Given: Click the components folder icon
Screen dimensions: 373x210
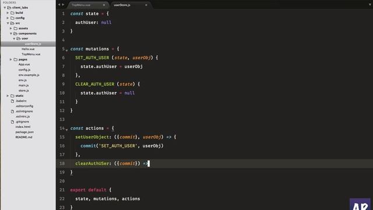Looking at the screenshot, I should [16, 34].
